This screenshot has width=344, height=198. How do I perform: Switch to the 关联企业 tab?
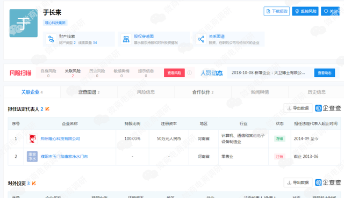click(32, 92)
